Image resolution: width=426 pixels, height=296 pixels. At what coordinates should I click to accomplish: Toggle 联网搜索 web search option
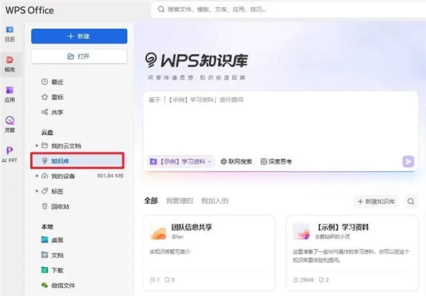[237, 161]
